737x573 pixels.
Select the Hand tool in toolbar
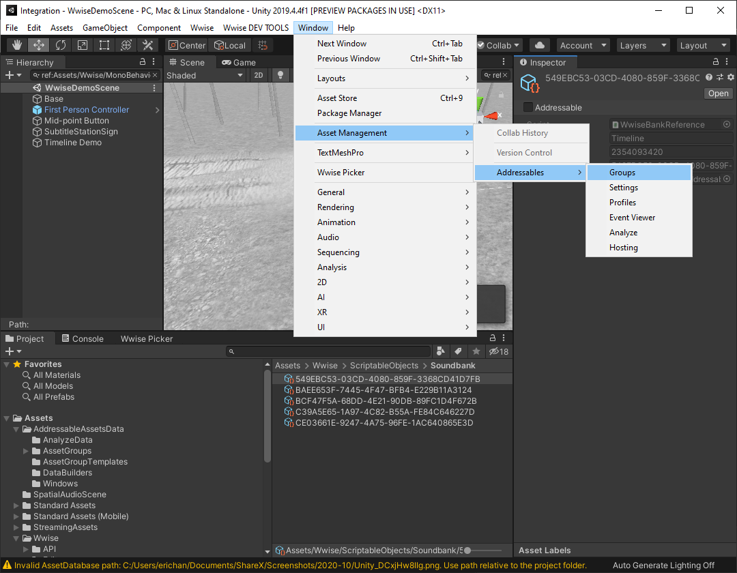tap(17, 45)
